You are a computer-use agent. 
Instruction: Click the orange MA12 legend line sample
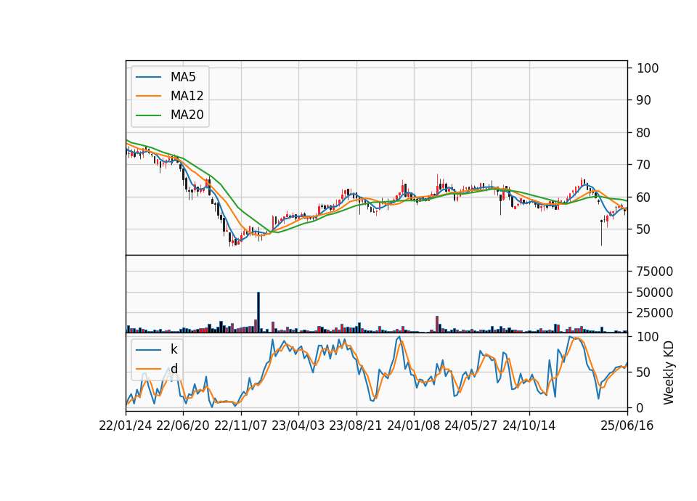click(x=148, y=96)
